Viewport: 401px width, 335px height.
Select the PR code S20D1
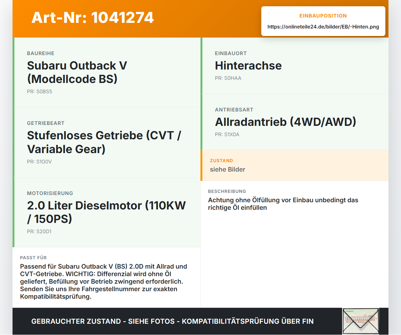pyautogui.click(x=39, y=231)
